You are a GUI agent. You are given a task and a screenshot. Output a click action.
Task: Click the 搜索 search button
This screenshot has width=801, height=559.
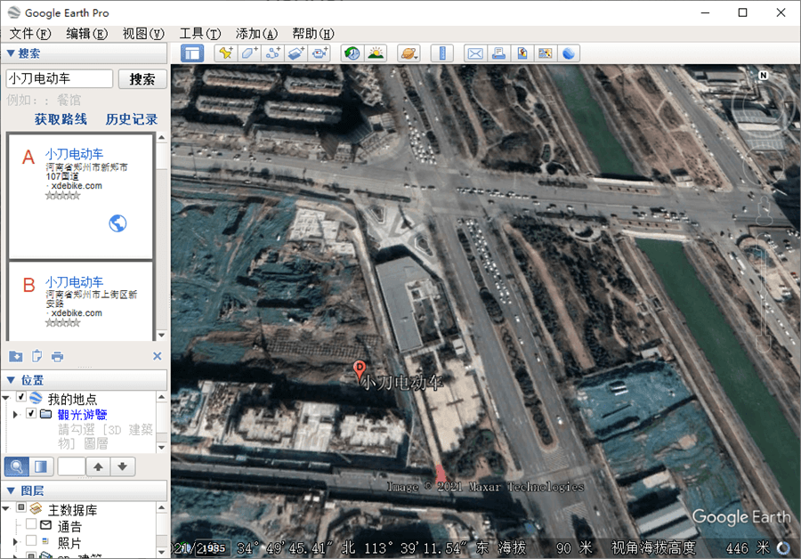click(142, 79)
